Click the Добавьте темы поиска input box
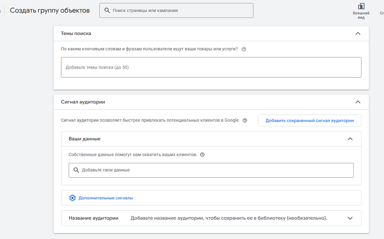The height and width of the screenshot is (239, 384). 211,67
